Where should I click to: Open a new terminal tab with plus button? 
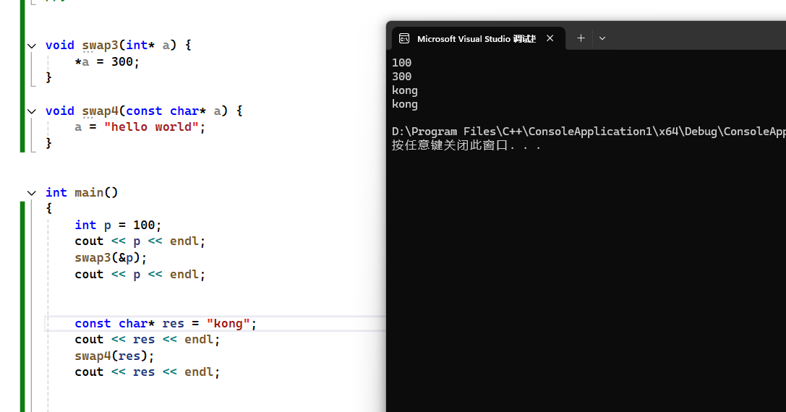581,38
